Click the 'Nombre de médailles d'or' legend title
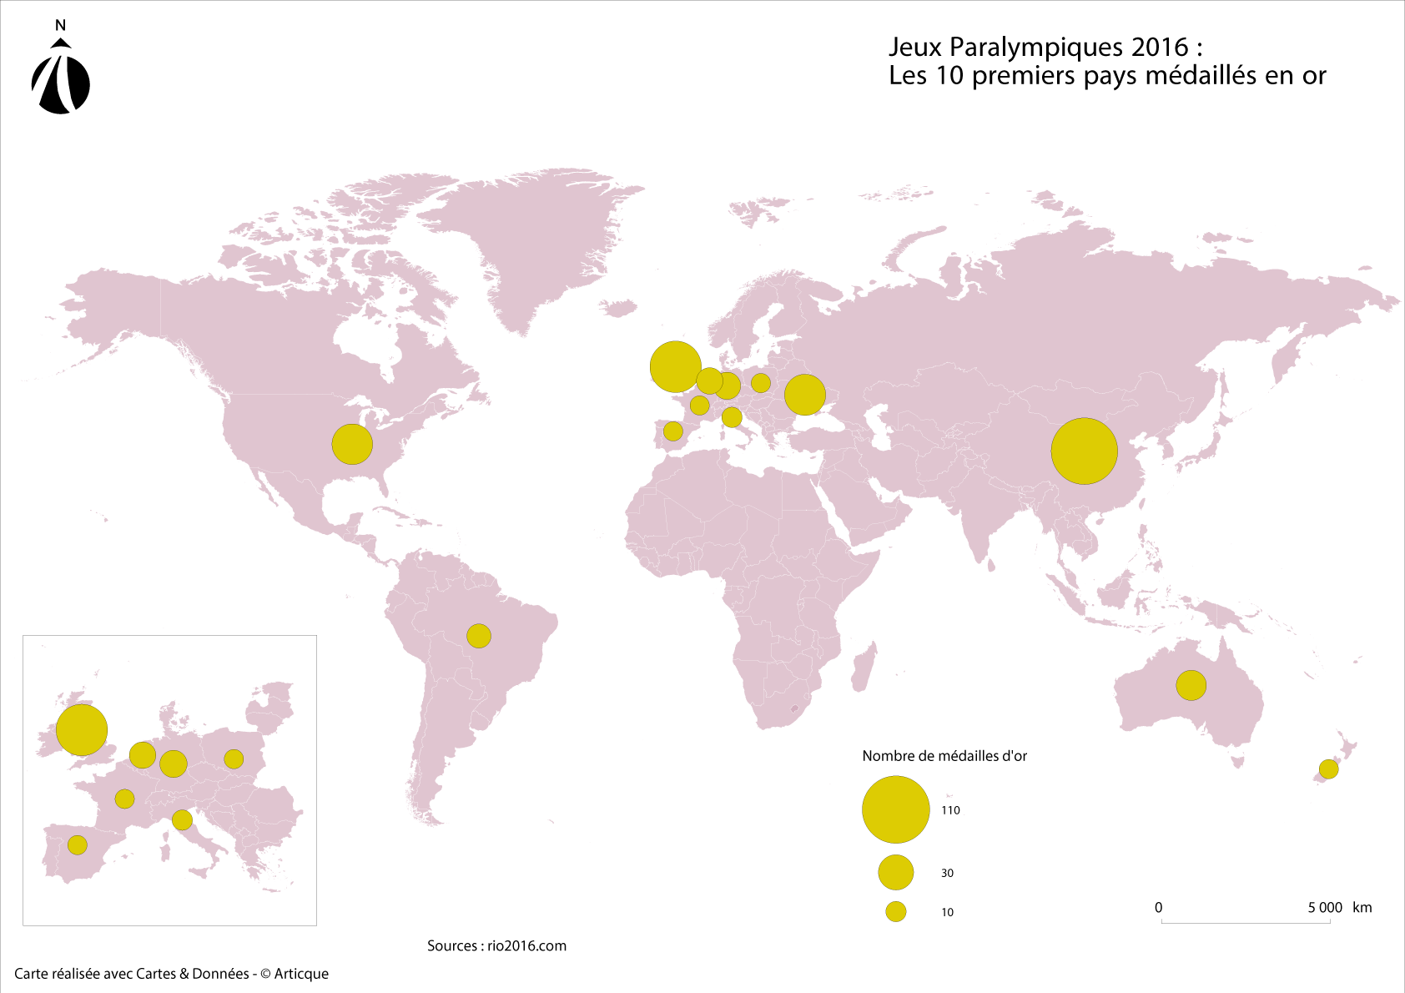The height and width of the screenshot is (993, 1405). tap(944, 756)
